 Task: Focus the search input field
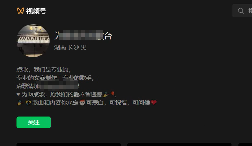click(242, 11)
